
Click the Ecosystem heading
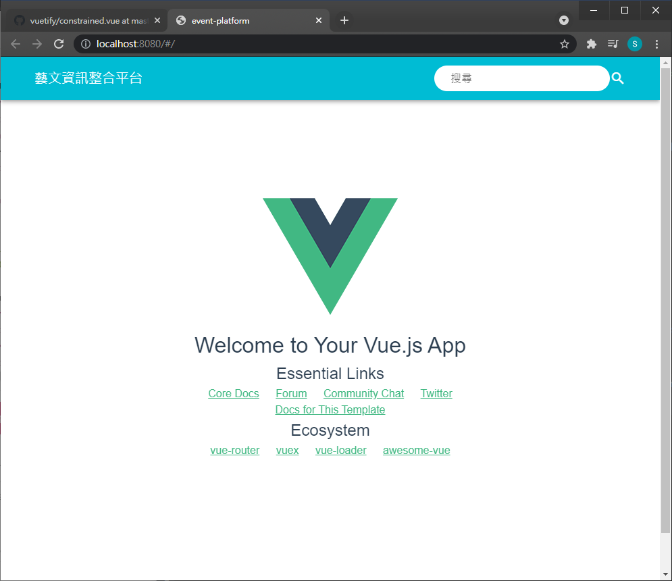point(330,430)
